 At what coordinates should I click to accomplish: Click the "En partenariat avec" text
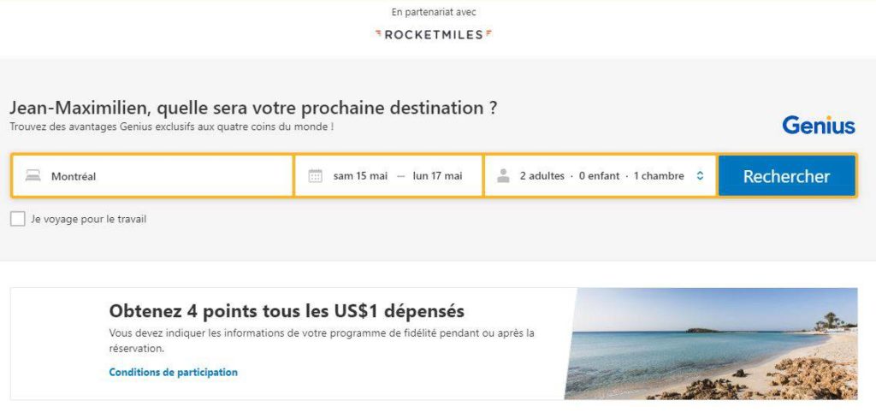tap(434, 12)
